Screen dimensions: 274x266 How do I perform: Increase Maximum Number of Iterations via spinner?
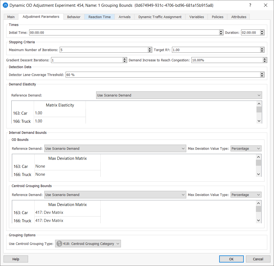tap(150, 48)
